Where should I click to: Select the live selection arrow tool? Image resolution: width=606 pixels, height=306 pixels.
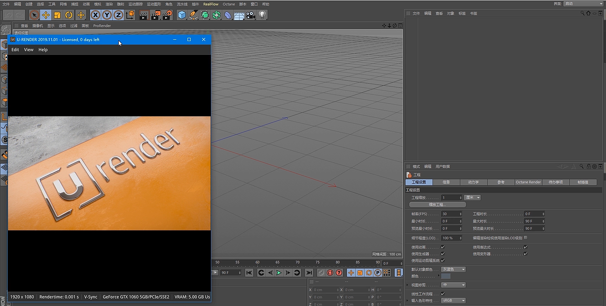34,15
